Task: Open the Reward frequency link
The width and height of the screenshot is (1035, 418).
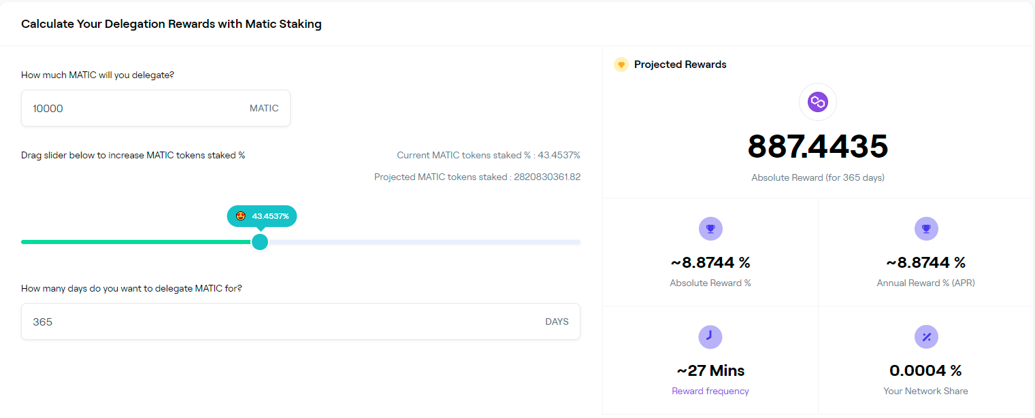Action: pyautogui.click(x=710, y=391)
